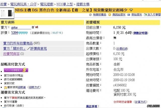Open NDS掌上型 category link
The height and width of the screenshot is (108, 161).
65,4
